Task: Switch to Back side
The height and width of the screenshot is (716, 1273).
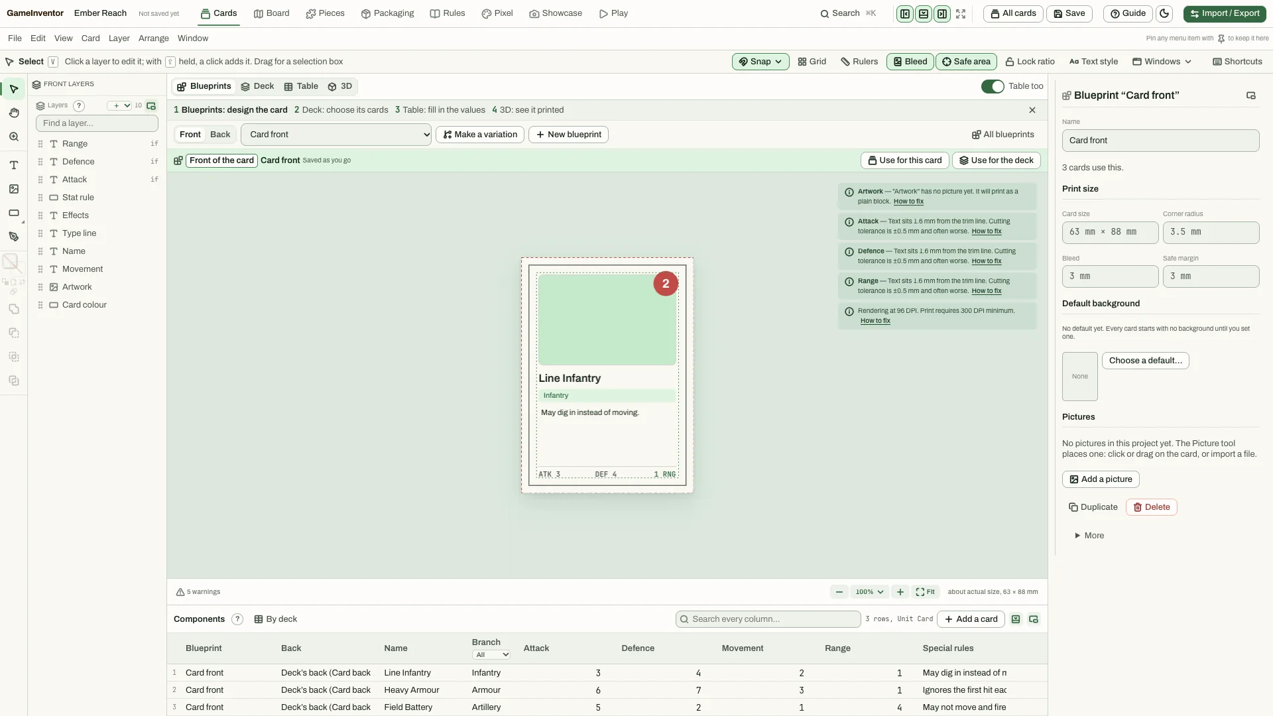Action: (220, 135)
